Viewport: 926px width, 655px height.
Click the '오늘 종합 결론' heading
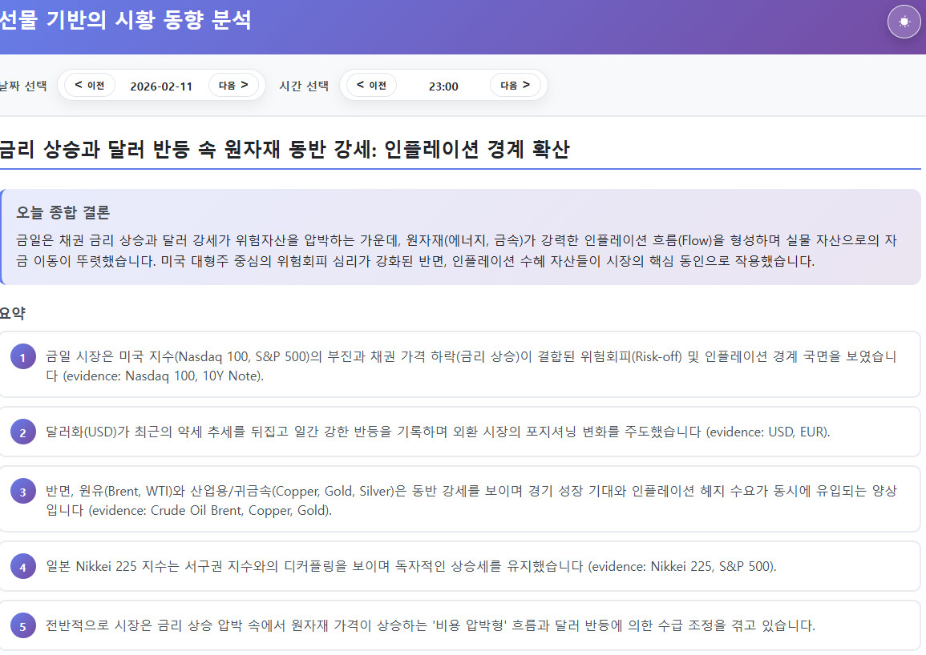pos(63,212)
